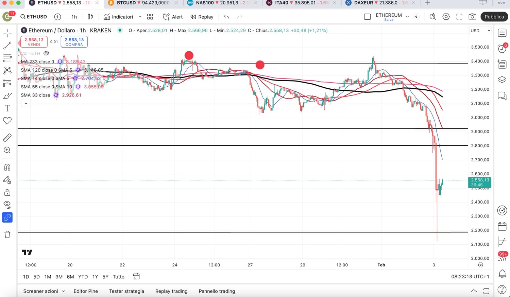Enter fullscreen chart mode
The height and width of the screenshot is (297, 510).
[x=459, y=17]
